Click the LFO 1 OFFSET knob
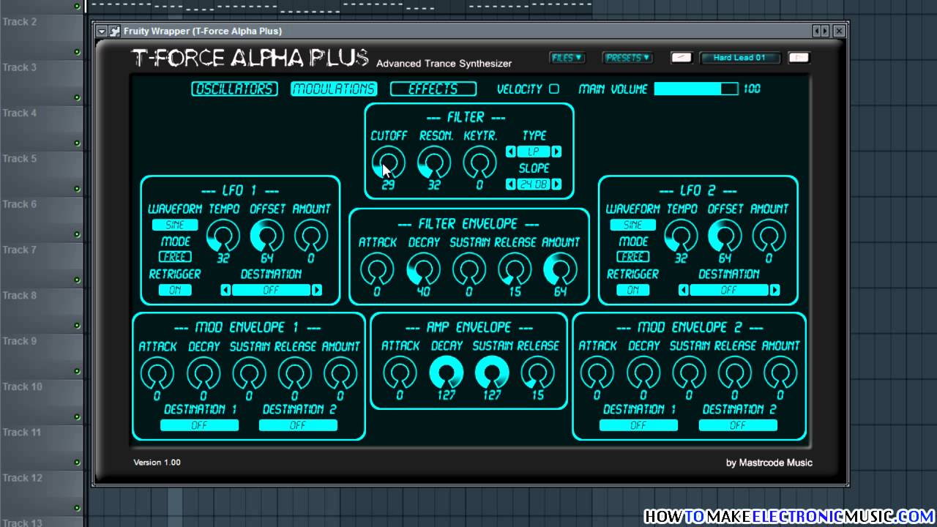937x527 pixels. [267, 236]
